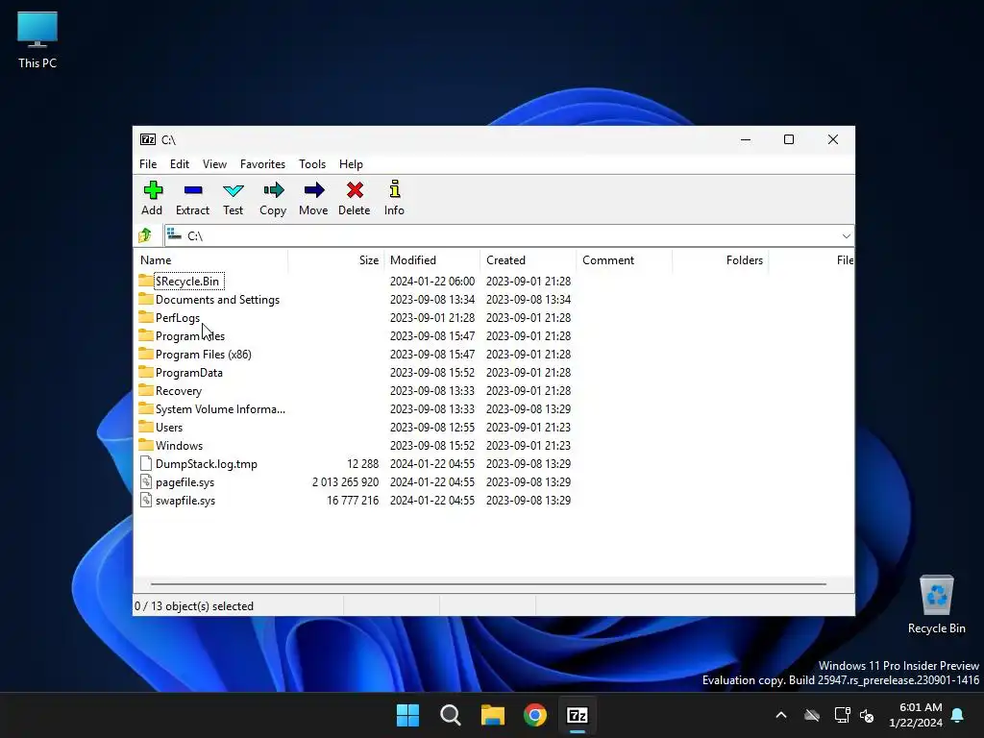
Task: Open the File menu
Action: 148,163
